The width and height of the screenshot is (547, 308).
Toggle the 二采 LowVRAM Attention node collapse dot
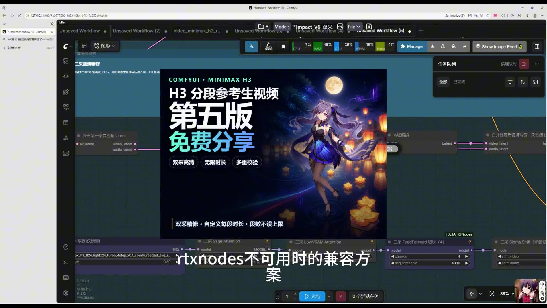[291, 242]
